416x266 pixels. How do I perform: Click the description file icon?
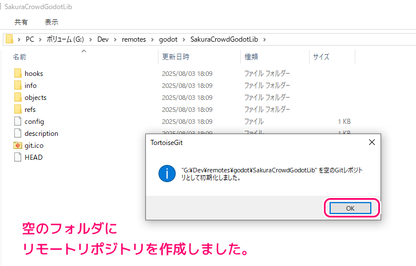click(x=17, y=134)
